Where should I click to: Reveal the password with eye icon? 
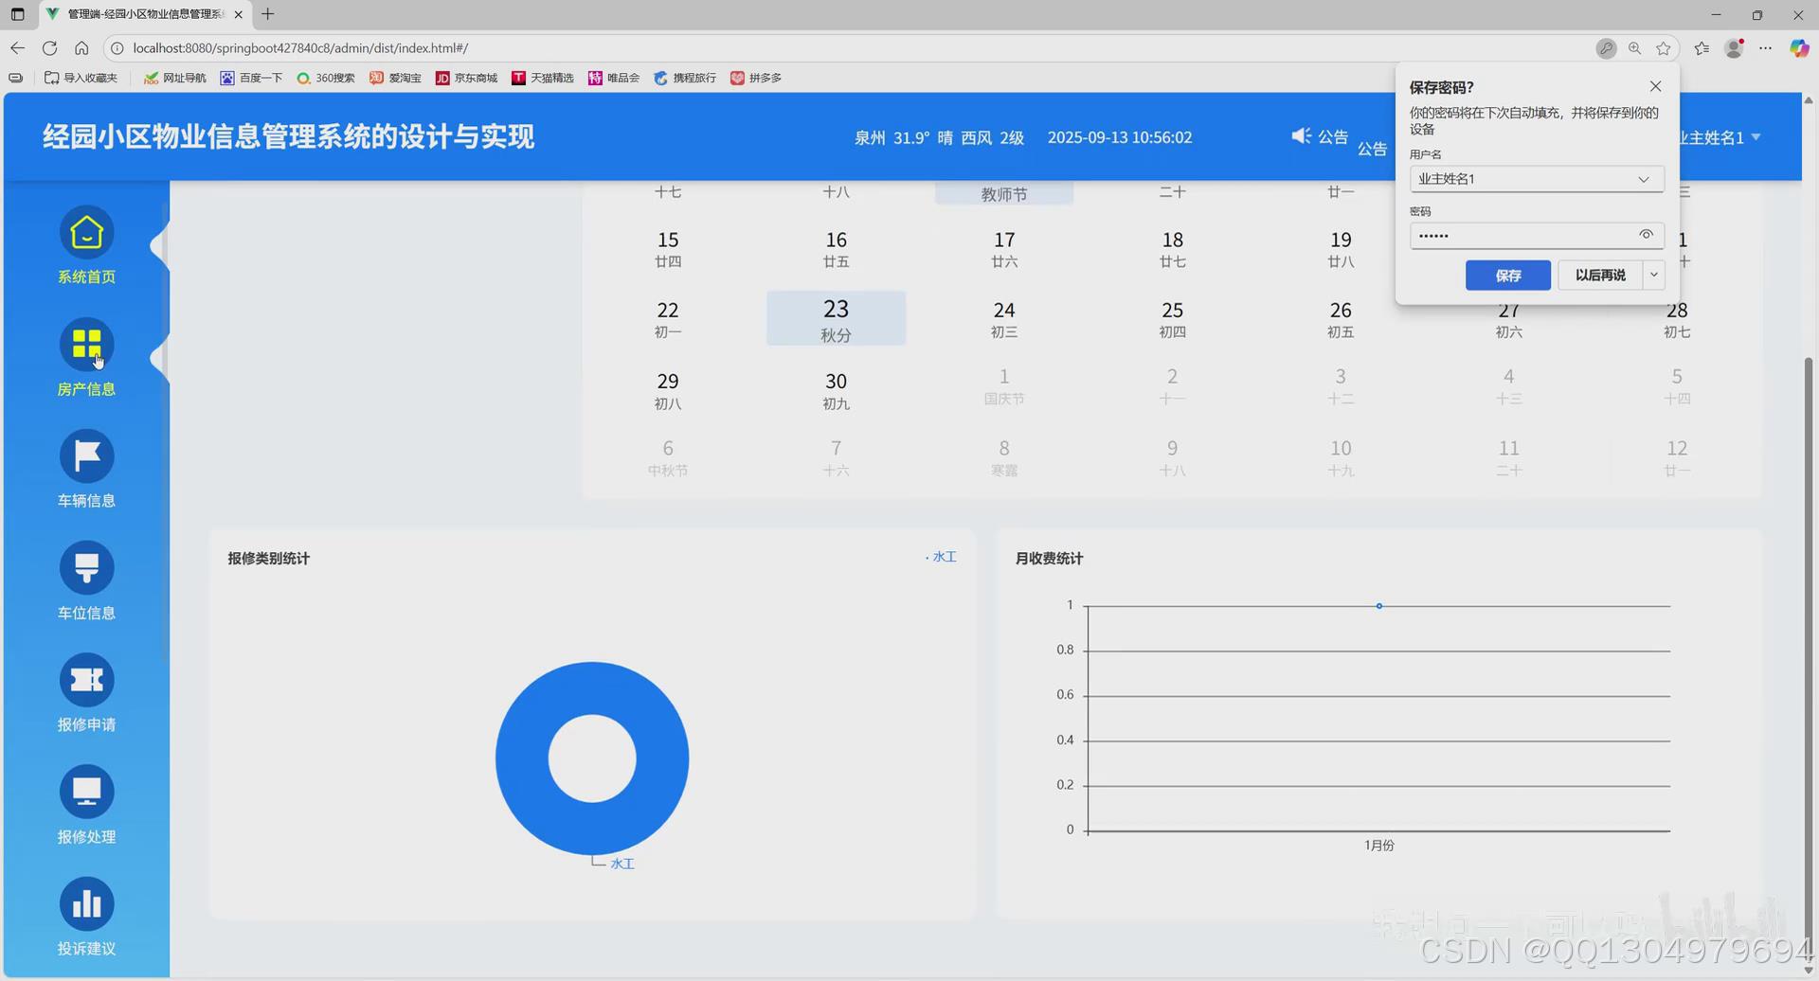[x=1647, y=235]
